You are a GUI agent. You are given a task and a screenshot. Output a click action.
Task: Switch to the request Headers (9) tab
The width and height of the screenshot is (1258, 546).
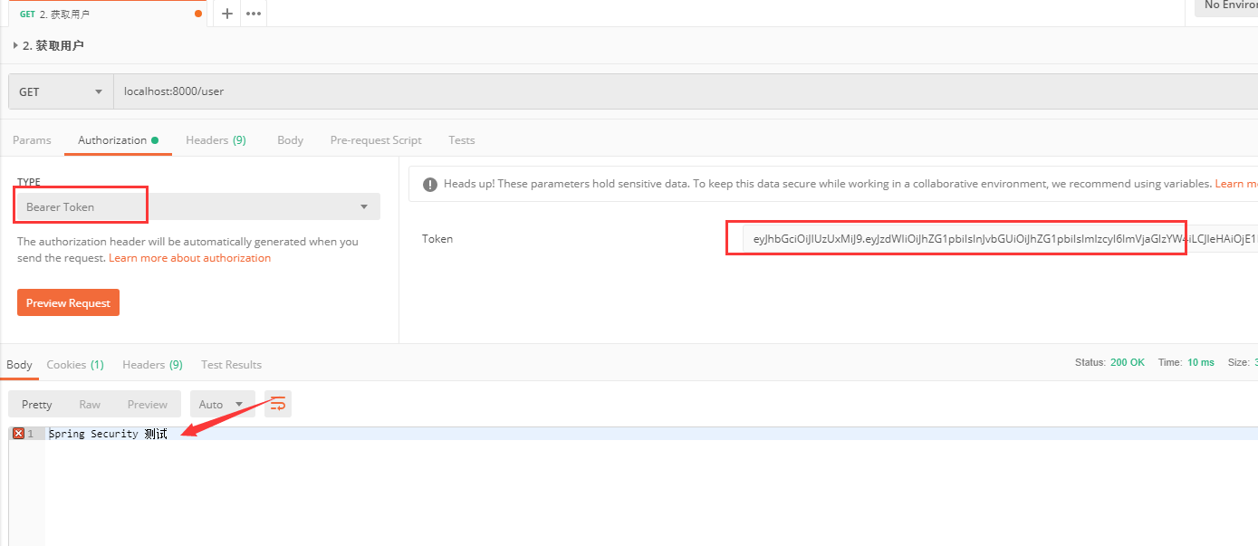point(216,140)
